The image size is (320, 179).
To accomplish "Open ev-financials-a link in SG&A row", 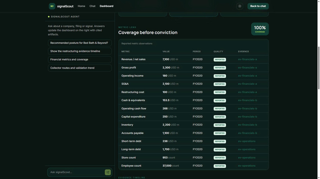I will point(247,84).
